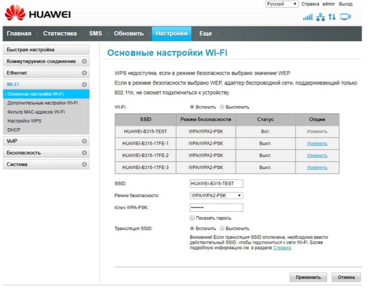This screenshot has height=288, width=374.
Task: Click the Ключ WPA-PSK password field
Action: point(216,208)
